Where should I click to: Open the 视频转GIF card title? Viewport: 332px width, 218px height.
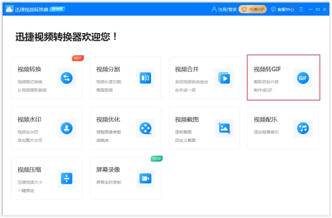[267, 70]
